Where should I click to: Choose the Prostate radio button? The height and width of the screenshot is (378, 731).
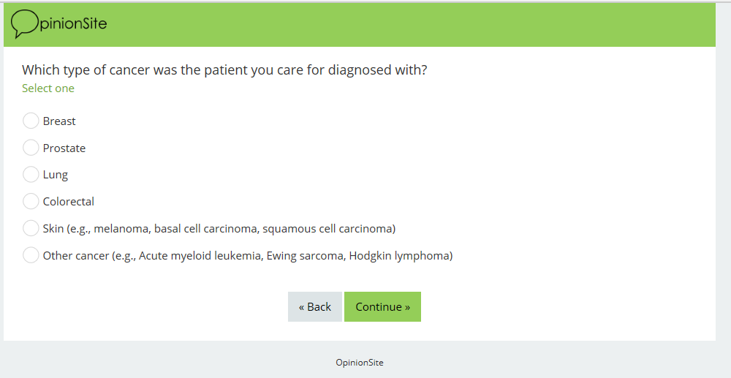(x=31, y=148)
